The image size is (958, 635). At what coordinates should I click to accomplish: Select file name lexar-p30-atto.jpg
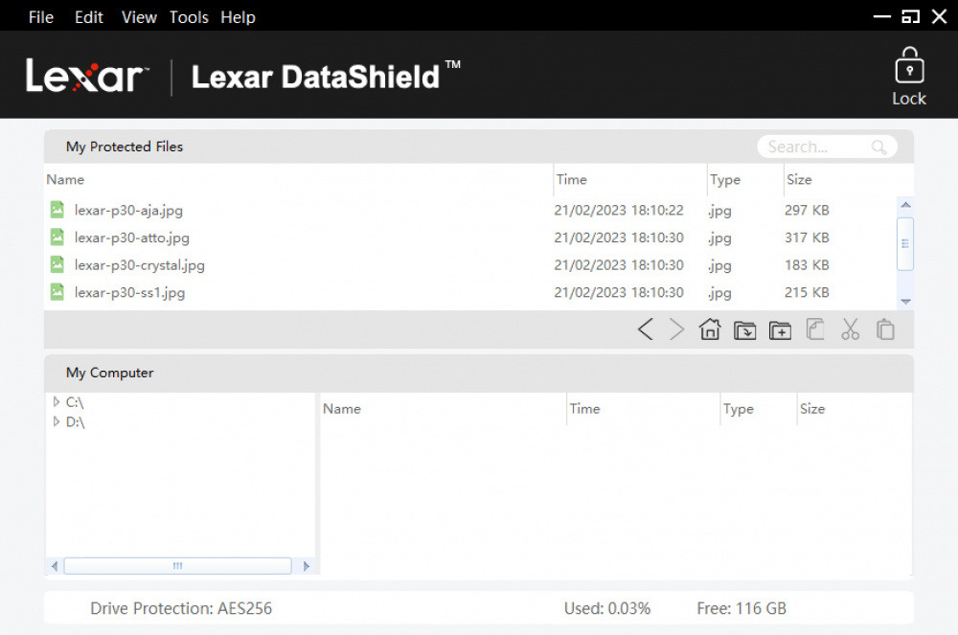tap(132, 238)
